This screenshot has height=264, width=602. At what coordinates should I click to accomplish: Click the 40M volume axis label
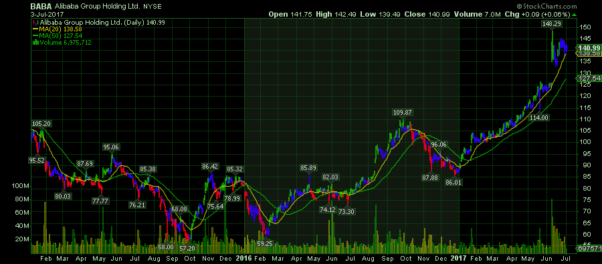(x=23, y=226)
